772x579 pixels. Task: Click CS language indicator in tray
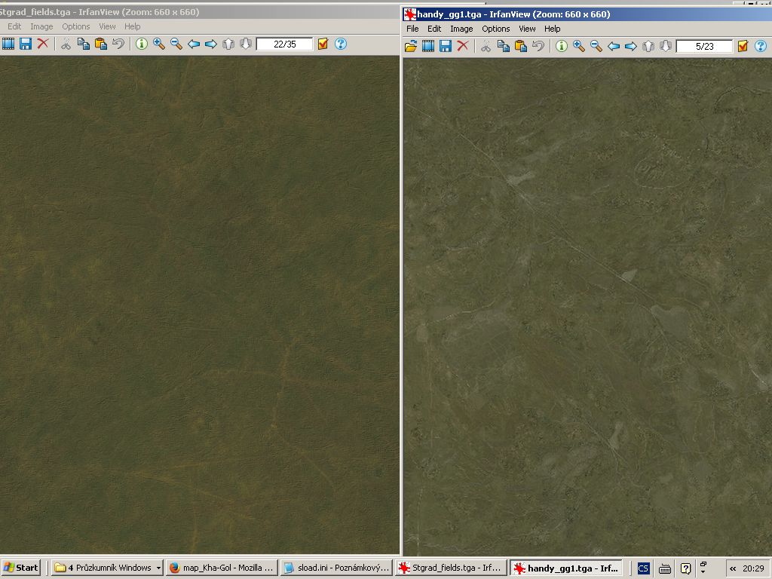coord(643,568)
